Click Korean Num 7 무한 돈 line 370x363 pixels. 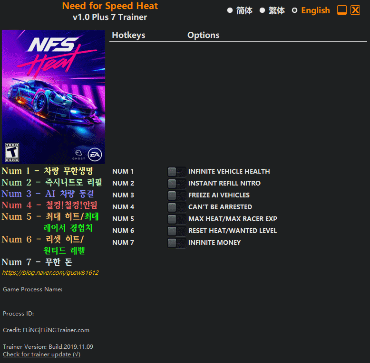pos(37,262)
